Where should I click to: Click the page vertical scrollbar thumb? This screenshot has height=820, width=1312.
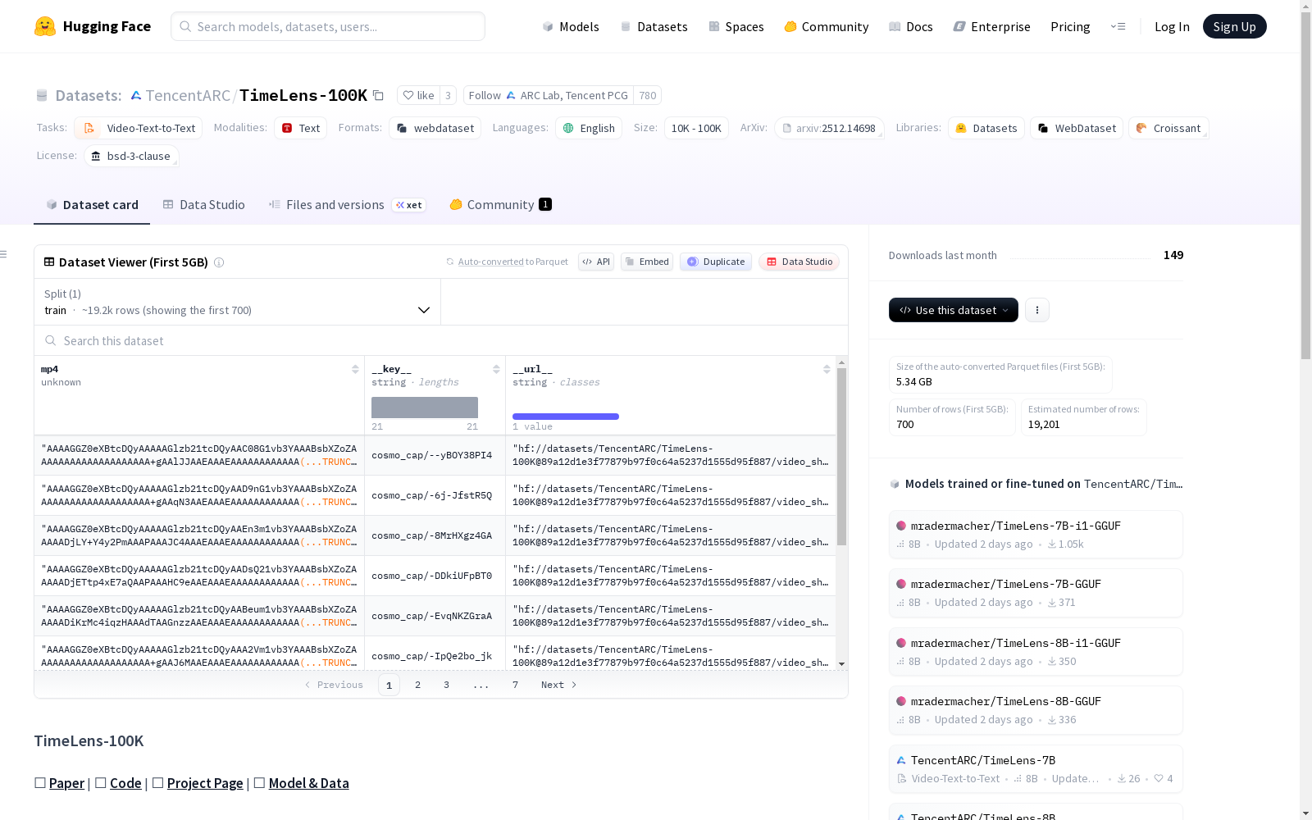point(1305,184)
